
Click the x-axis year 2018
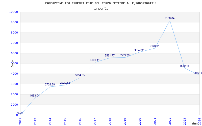pyautogui.click(x=110, y=121)
